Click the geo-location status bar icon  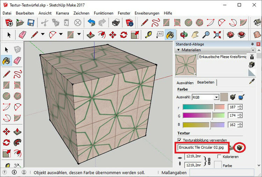(4, 172)
